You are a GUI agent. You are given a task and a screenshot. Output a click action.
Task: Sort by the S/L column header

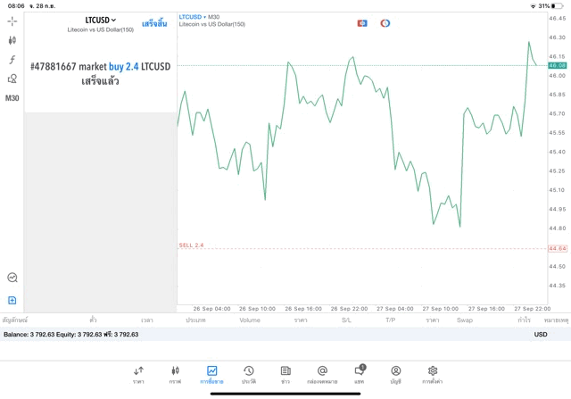pyautogui.click(x=346, y=320)
